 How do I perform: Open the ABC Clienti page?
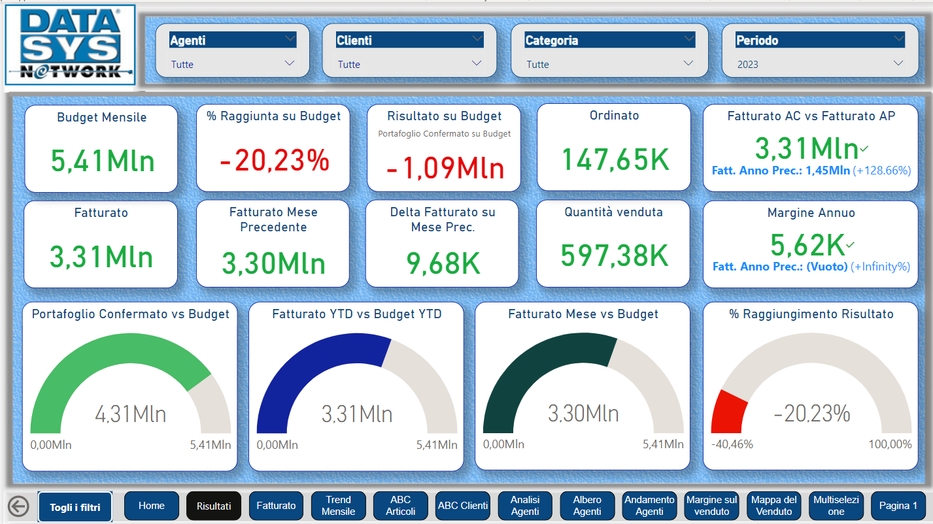pos(463,506)
